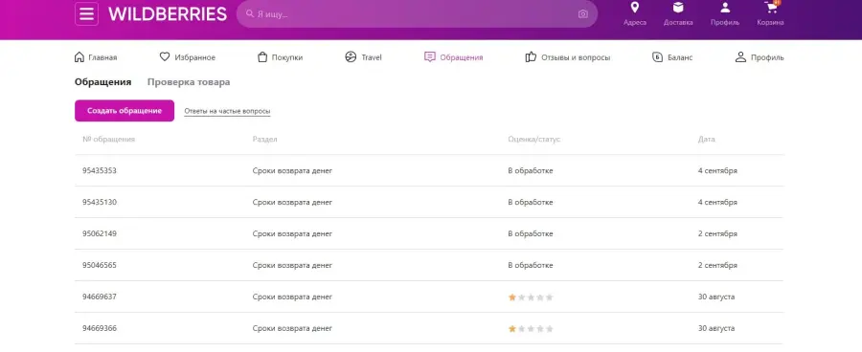Click the heart icon beside Избранное

165,56
